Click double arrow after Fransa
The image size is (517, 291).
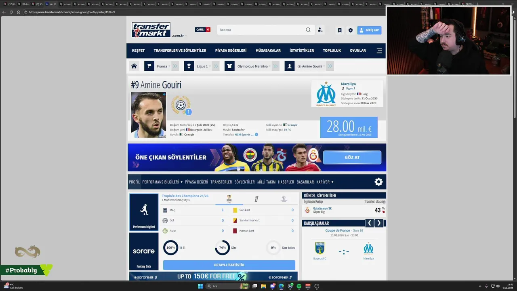coord(175,66)
